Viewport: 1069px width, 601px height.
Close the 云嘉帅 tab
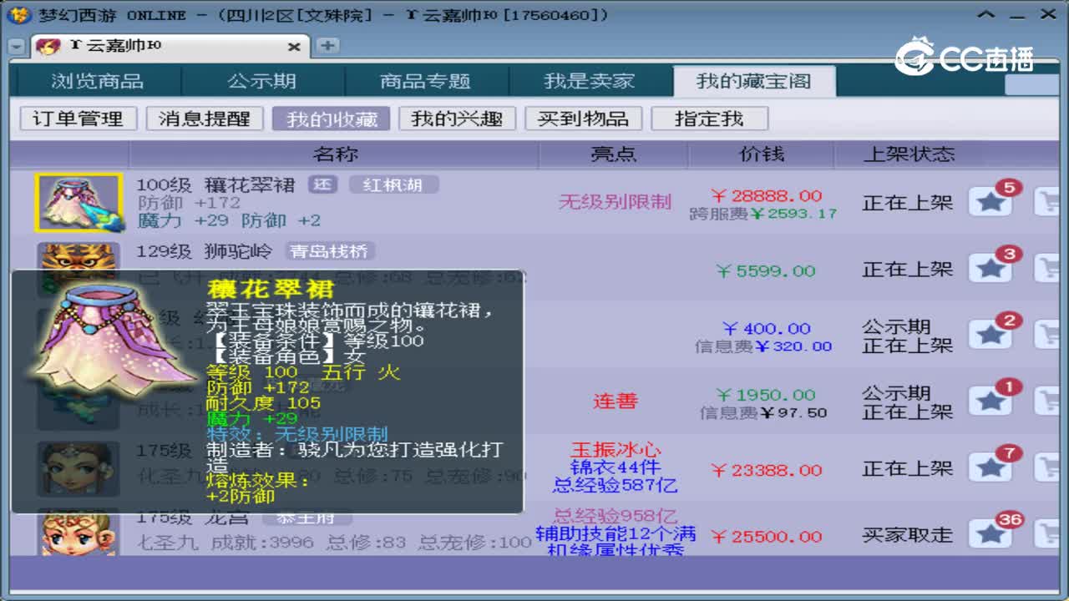tap(294, 47)
